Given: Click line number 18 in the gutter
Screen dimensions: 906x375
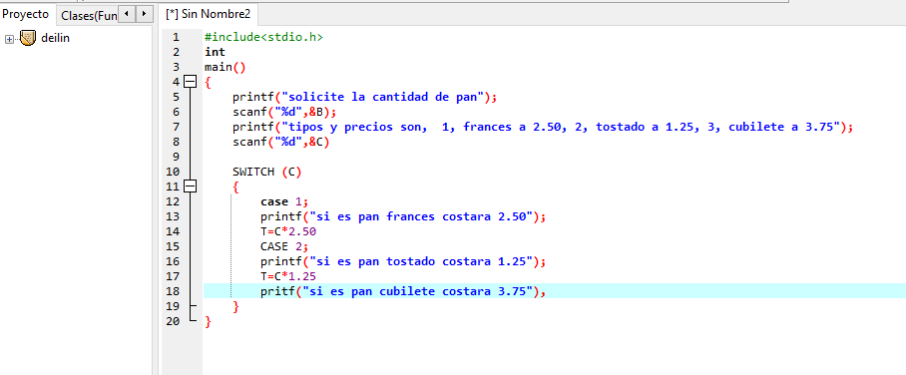Looking at the screenshot, I should pyautogui.click(x=173, y=291).
